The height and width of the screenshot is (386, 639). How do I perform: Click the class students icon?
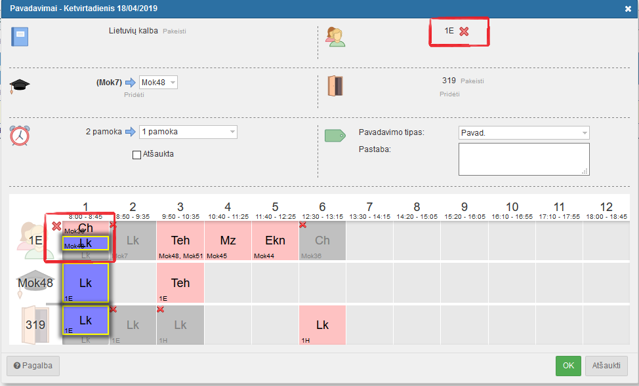(x=335, y=37)
